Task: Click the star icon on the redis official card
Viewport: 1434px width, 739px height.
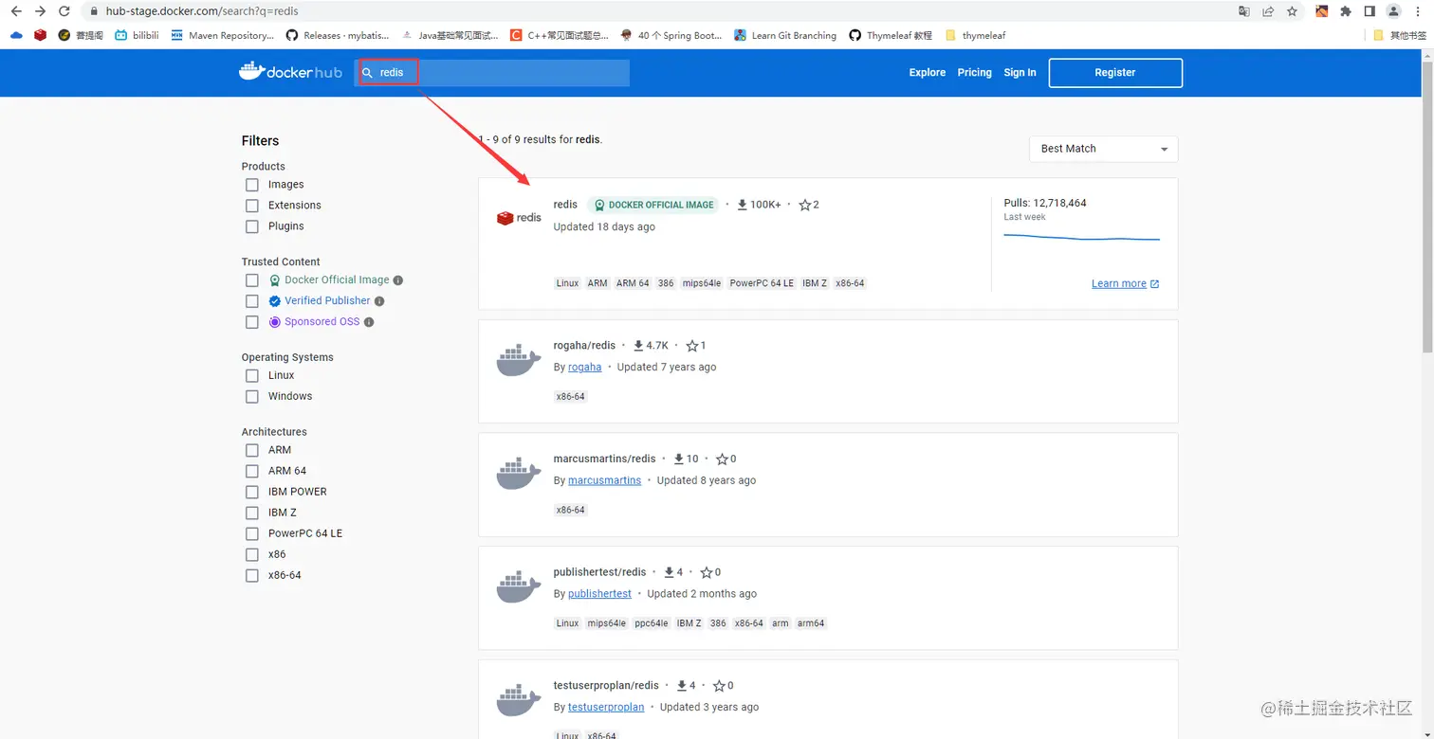Action: pos(804,205)
